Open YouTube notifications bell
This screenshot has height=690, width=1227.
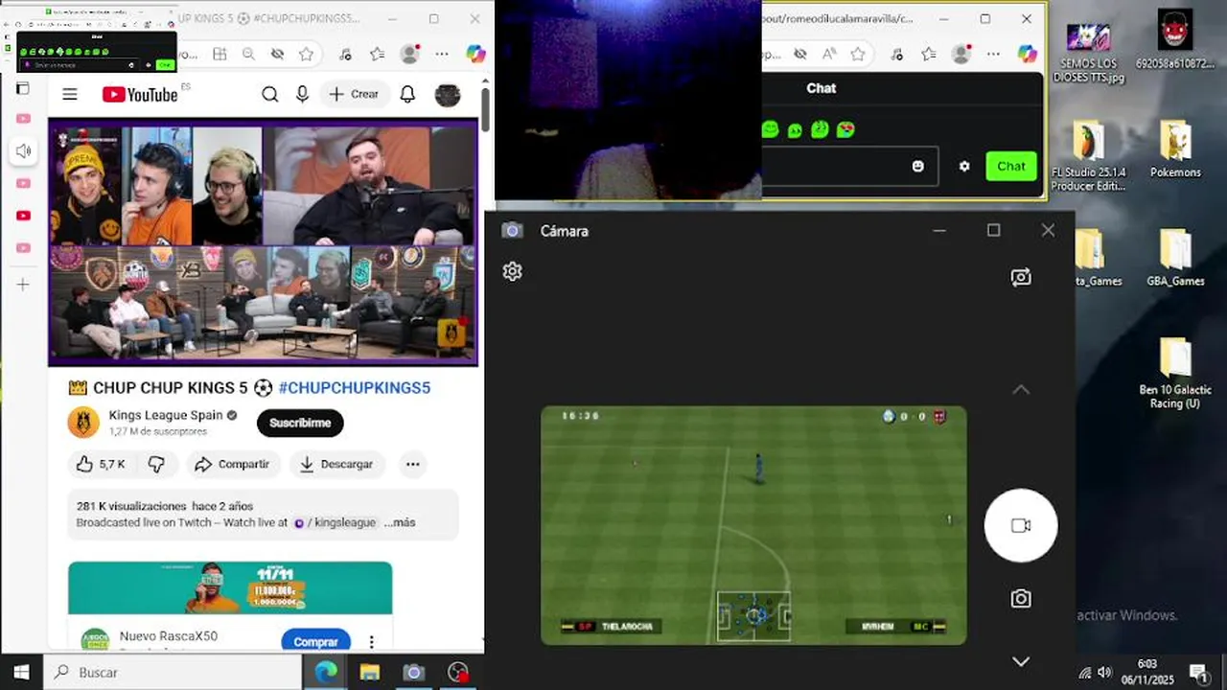coord(407,94)
